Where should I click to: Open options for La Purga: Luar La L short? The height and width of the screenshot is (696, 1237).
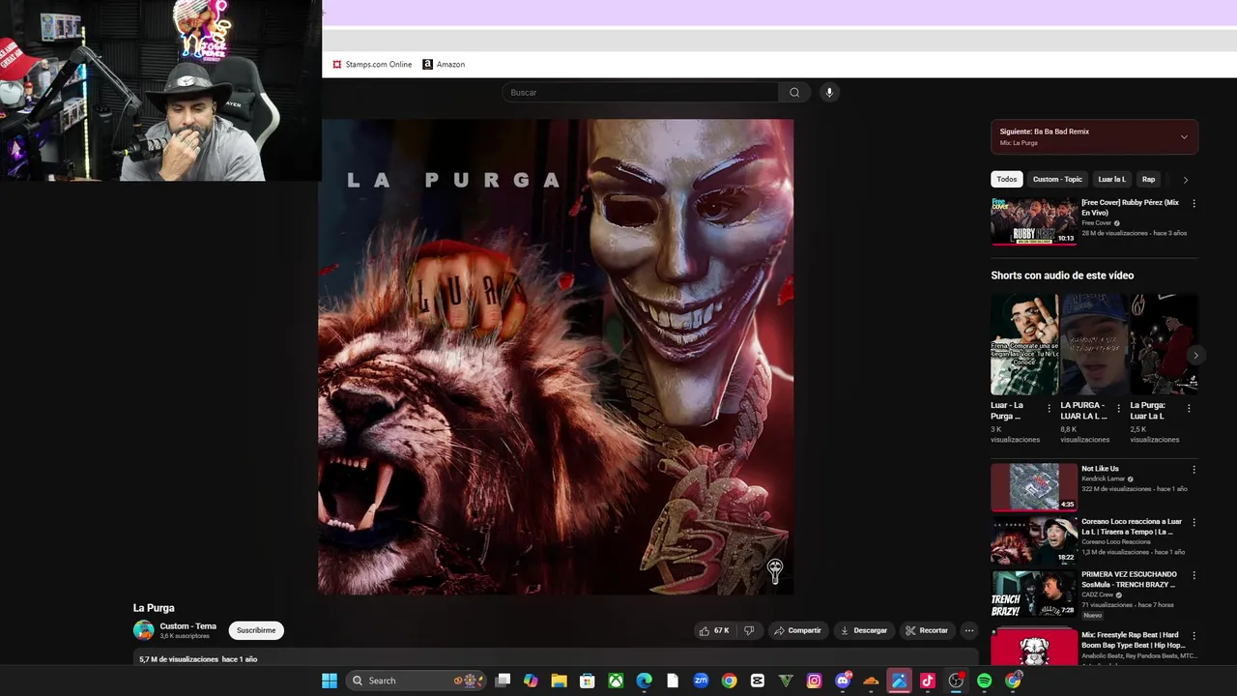1189,408
